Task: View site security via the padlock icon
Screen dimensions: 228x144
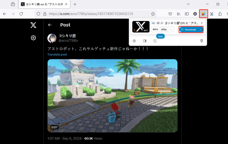Action: click(x=45, y=14)
